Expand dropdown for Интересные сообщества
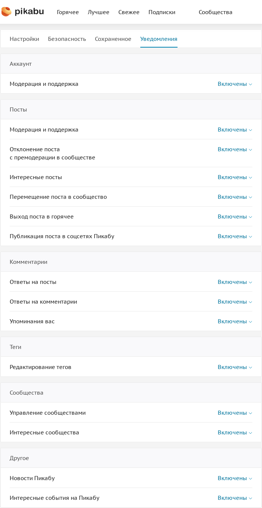This screenshot has height=508, width=262. (x=234, y=433)
